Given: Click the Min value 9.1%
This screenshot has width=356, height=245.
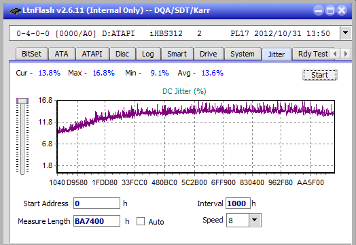Looking at the screenshot, I should (160, 73).
